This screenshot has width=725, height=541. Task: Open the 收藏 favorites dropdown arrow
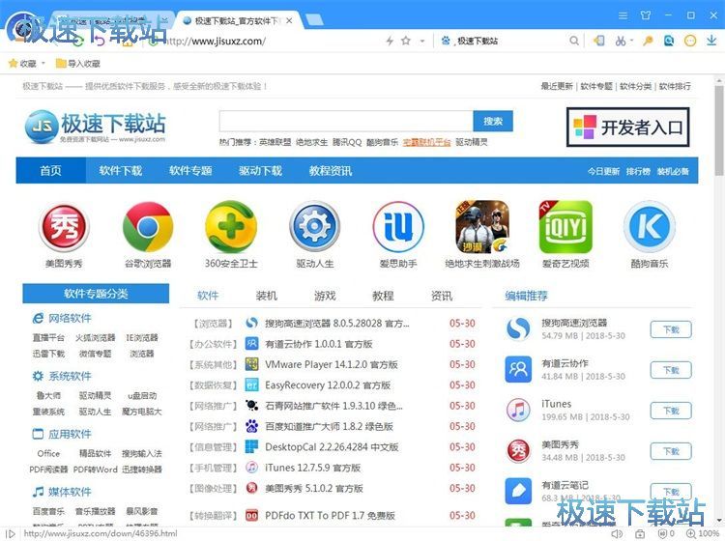(43, 63)
